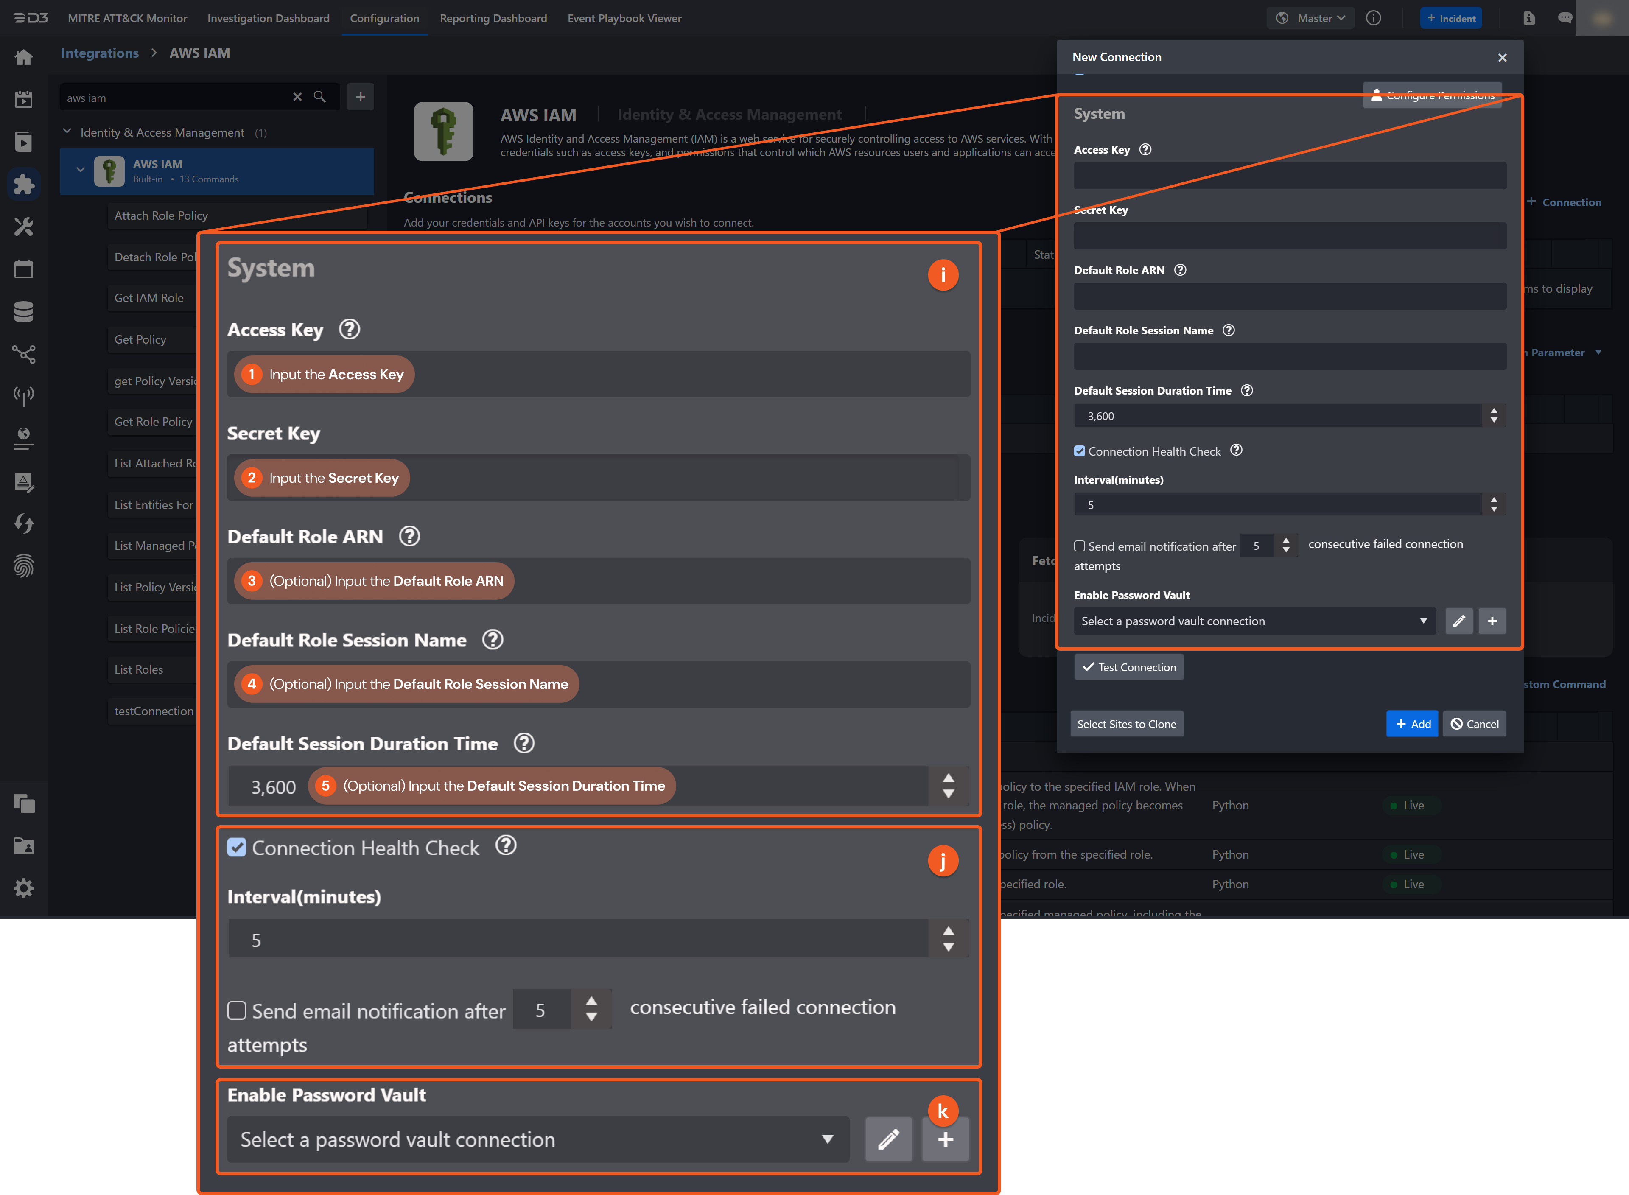The width and height of the screenshot is (1629, 1195).
Task: Open the edit pencil beside password vault dropdown
Action: click(888, 1139)
